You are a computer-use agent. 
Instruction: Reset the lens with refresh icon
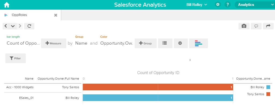point(29,26)
